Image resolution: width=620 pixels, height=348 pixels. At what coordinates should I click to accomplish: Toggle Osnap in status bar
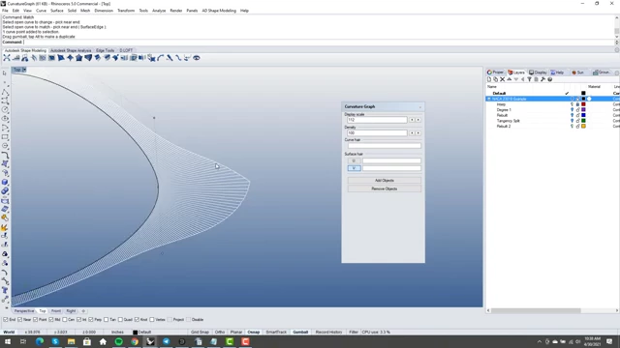pyautogui.click(x=254, y=333)
